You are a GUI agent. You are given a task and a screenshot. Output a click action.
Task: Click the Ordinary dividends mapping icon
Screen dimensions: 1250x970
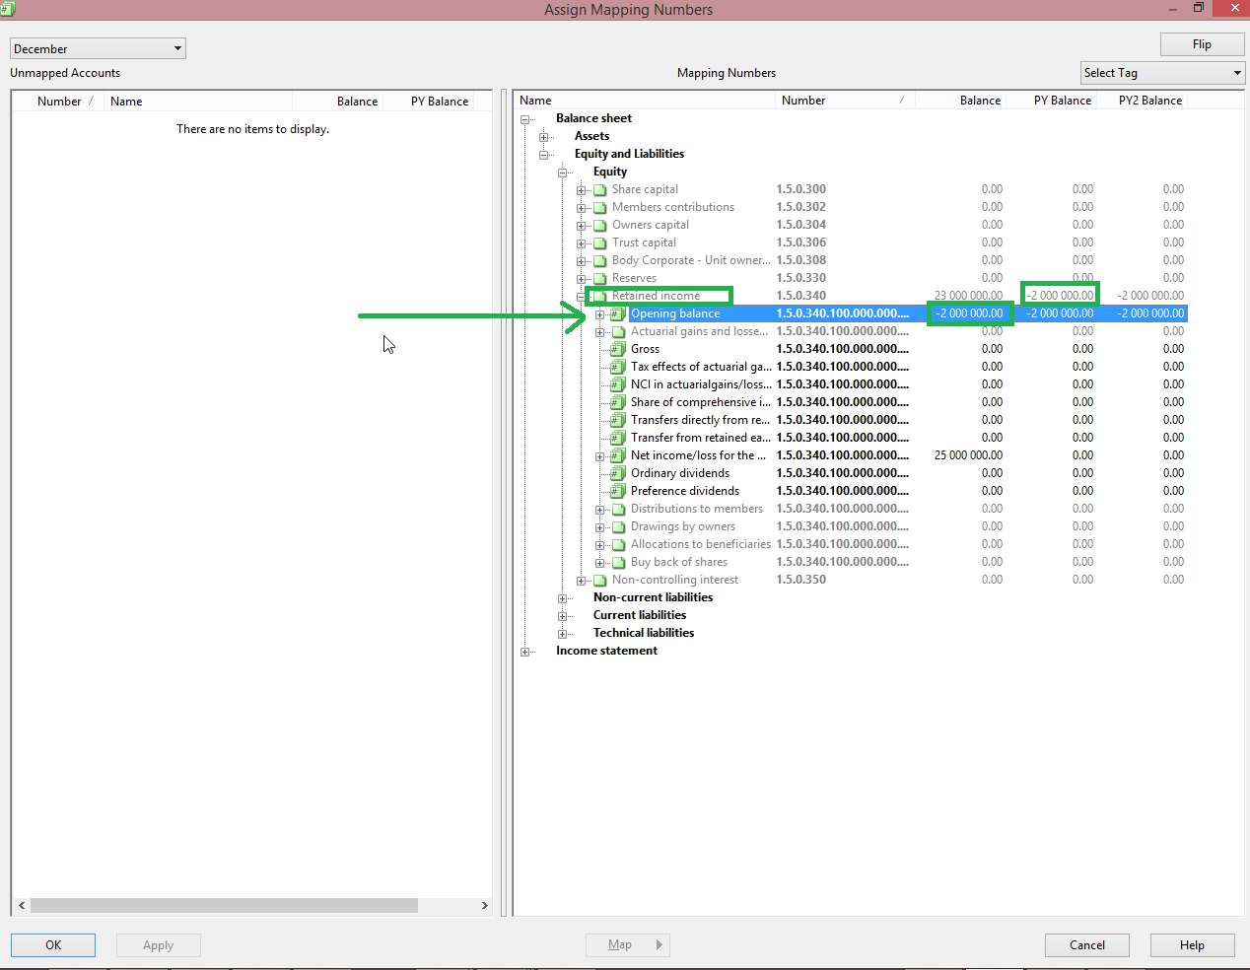click(x=618, y=473)
